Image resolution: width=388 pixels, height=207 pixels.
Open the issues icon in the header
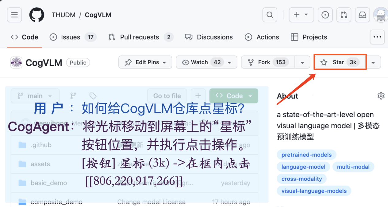[325, 15]
